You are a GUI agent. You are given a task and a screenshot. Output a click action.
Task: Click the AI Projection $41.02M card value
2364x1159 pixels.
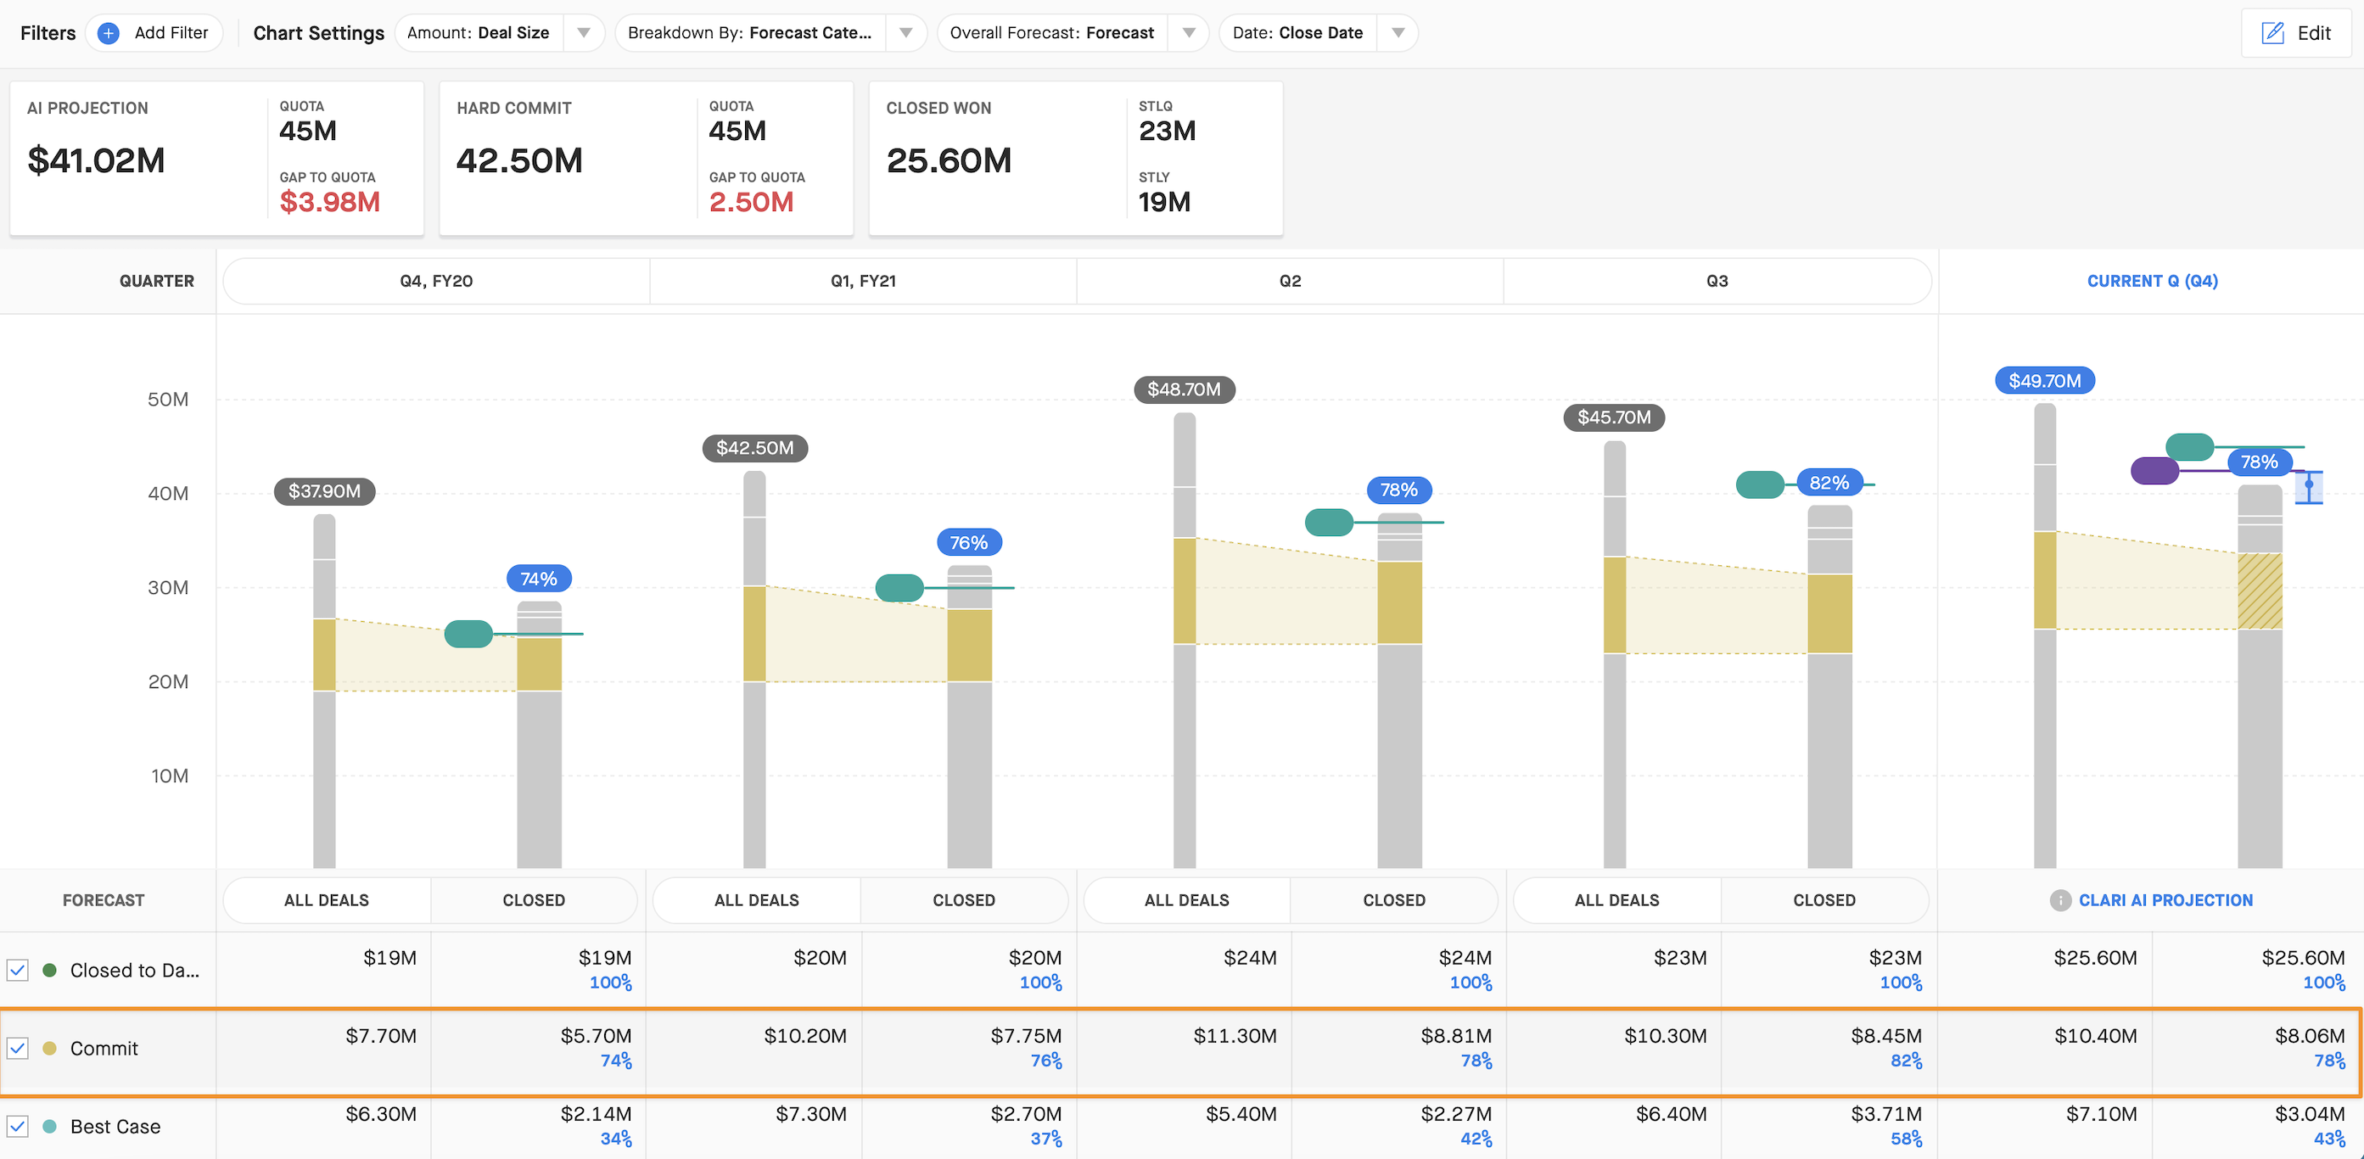pyautogui.click(x=97, y=160)
